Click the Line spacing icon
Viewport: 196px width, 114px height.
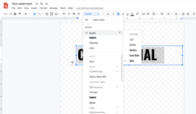(162, 14)
